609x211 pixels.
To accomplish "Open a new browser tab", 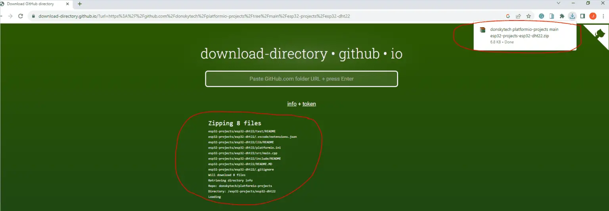I will click(80, 4).
